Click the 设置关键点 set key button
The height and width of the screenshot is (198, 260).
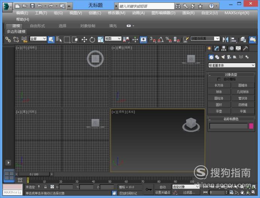163,192
